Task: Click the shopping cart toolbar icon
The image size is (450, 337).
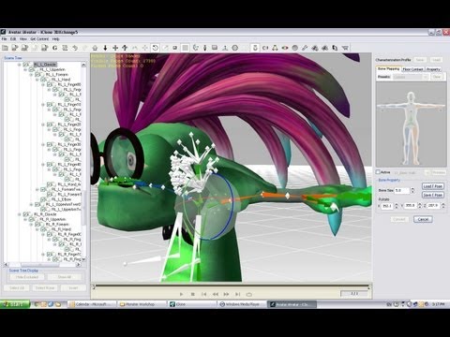Action: point(345,48)
